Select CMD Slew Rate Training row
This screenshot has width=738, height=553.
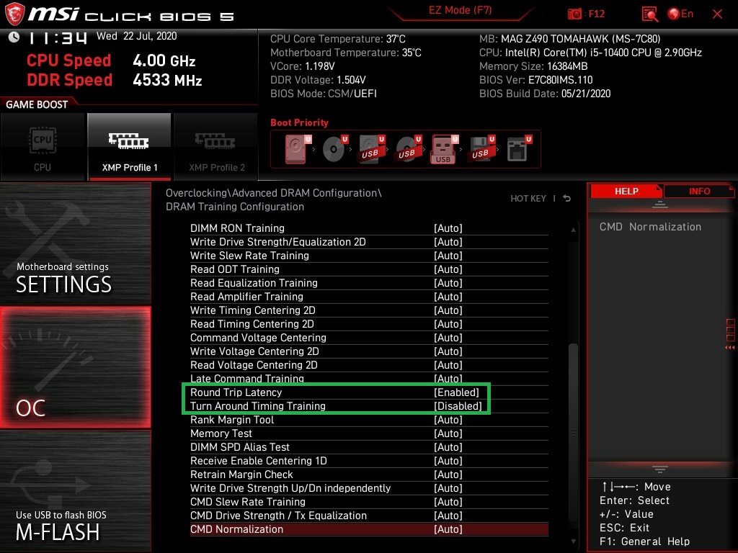click(x=369, y=502)
